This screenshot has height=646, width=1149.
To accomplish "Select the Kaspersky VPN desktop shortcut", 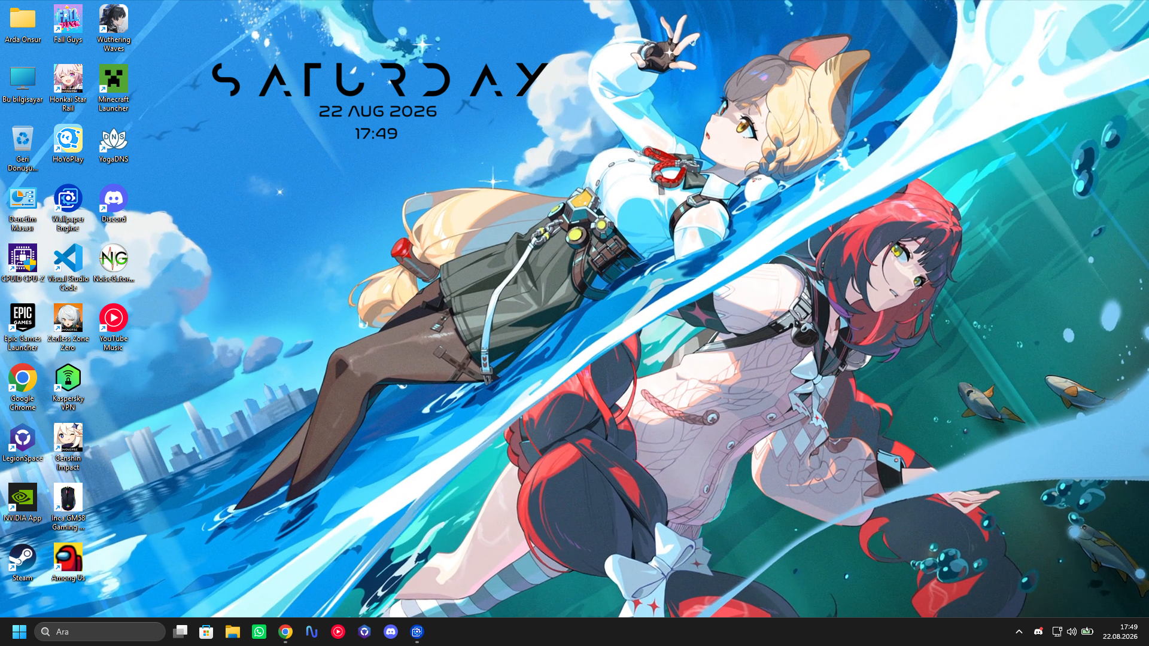I will (x=68, y=387).
